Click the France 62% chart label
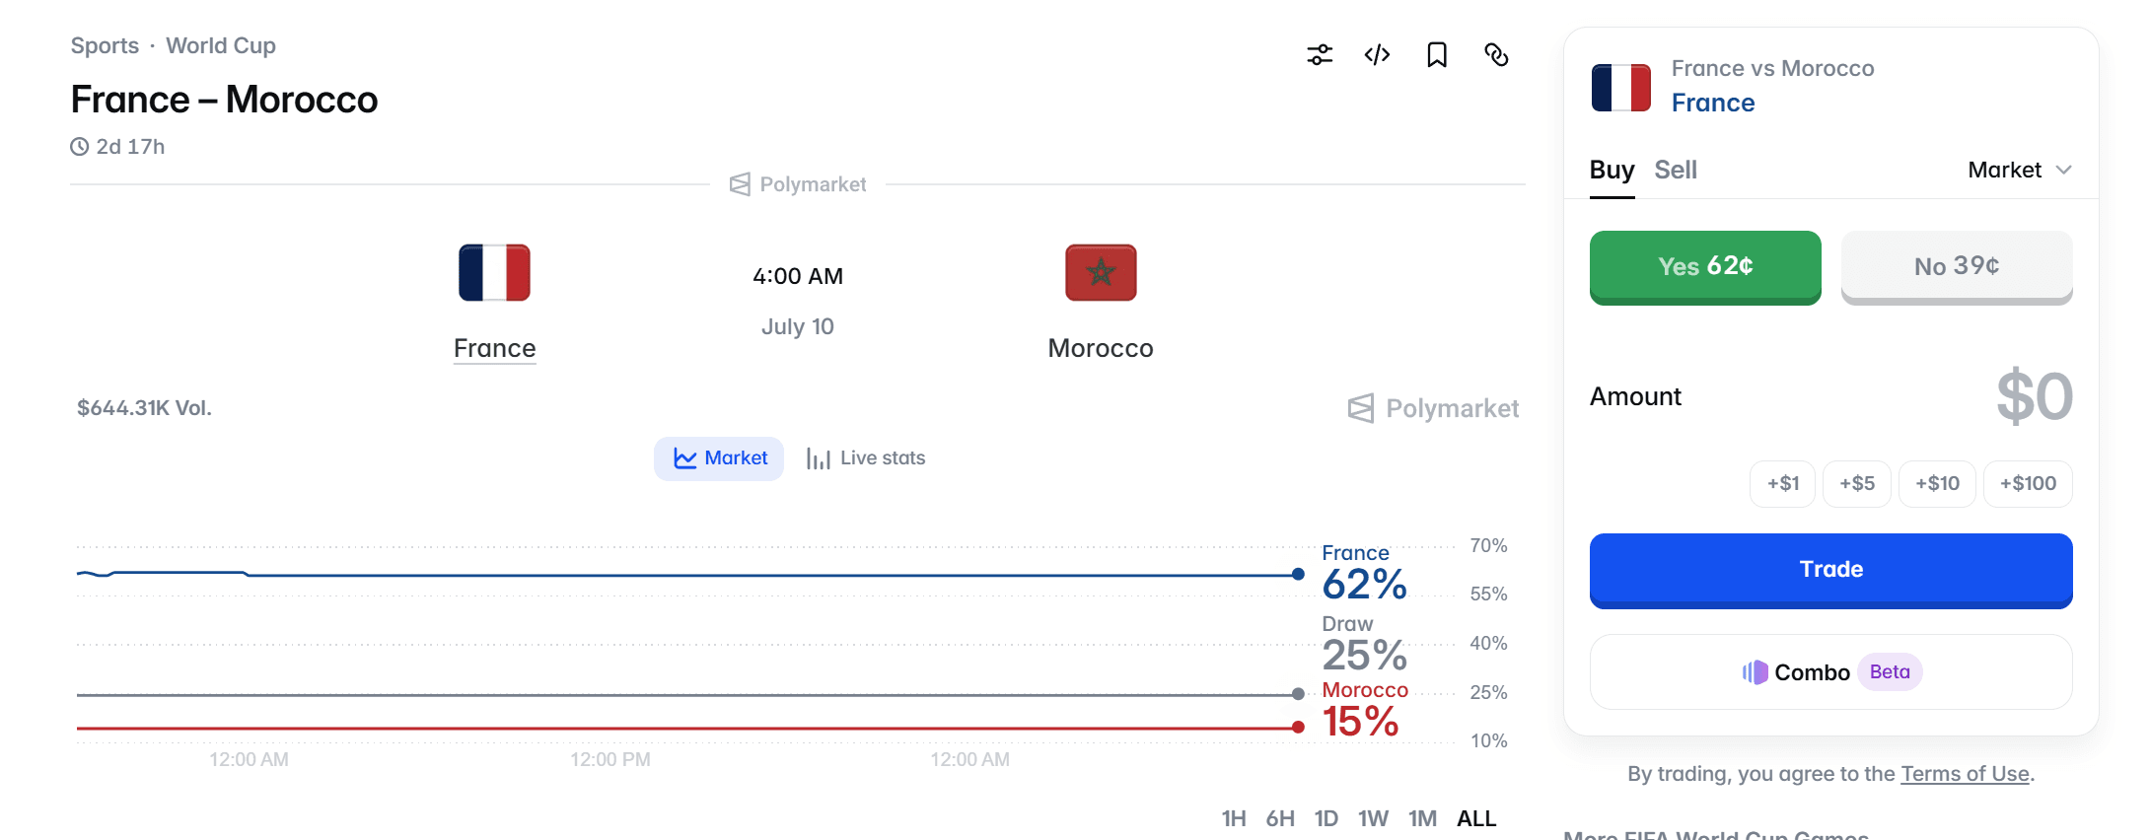 [x=1364, y=573]
